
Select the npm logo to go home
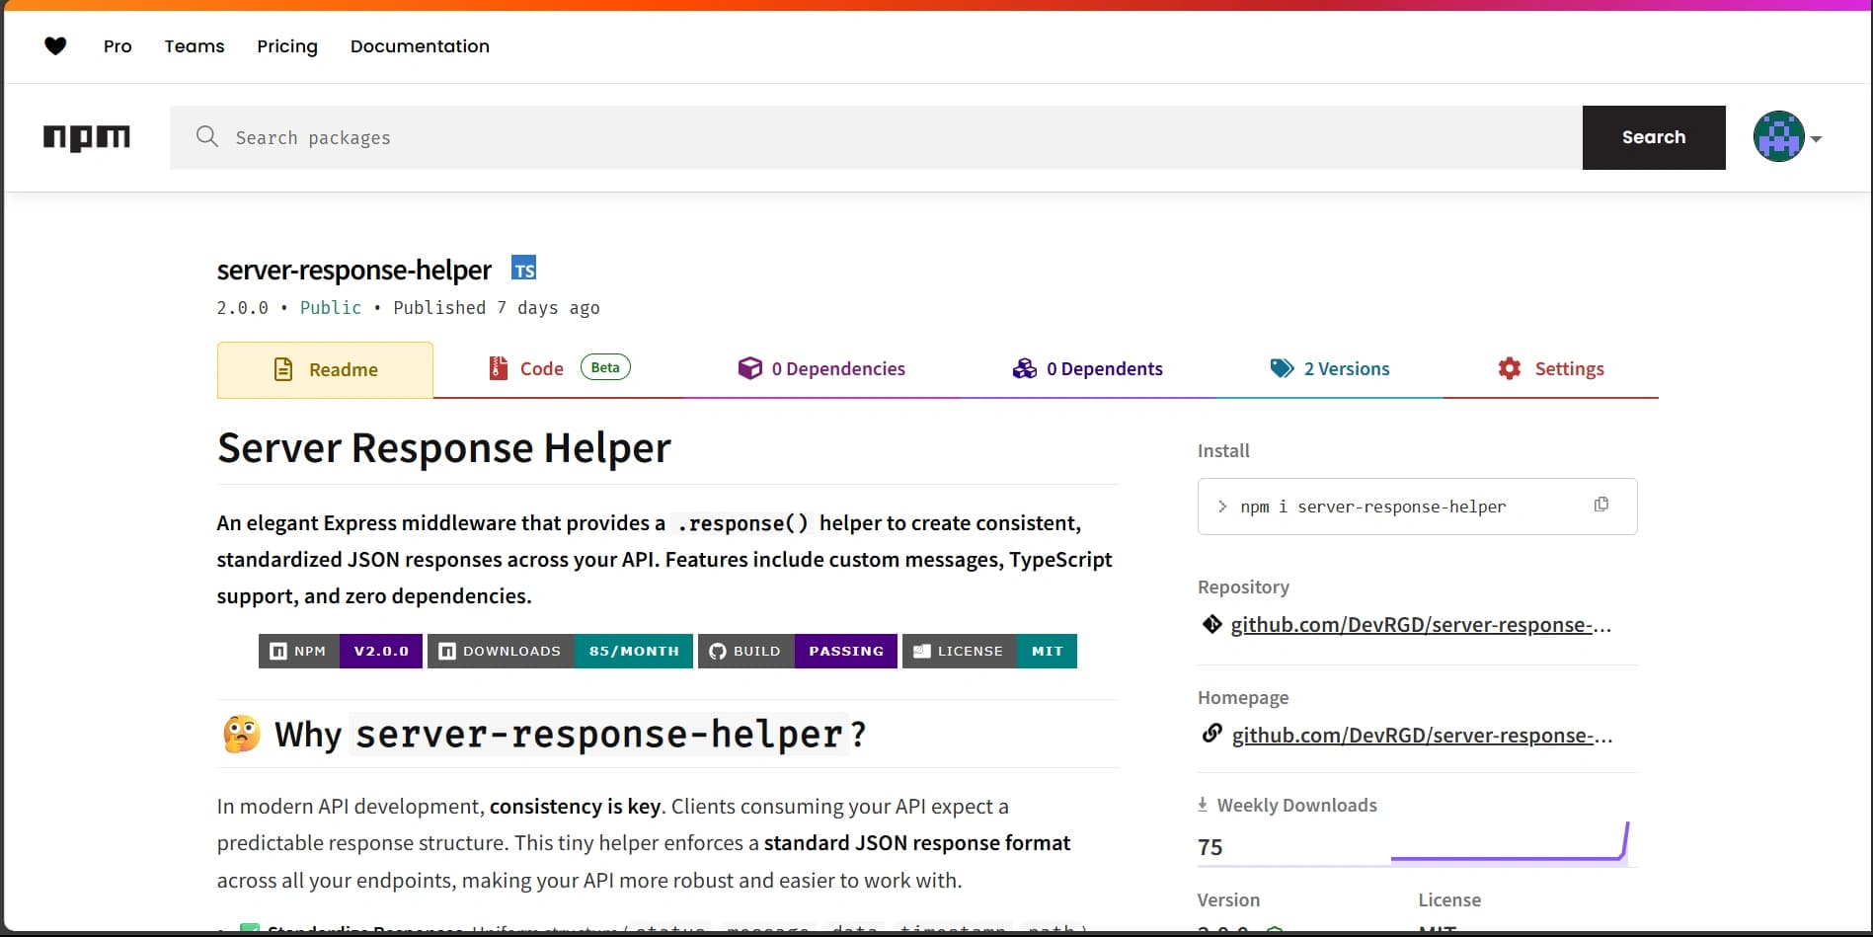point(87,138)
